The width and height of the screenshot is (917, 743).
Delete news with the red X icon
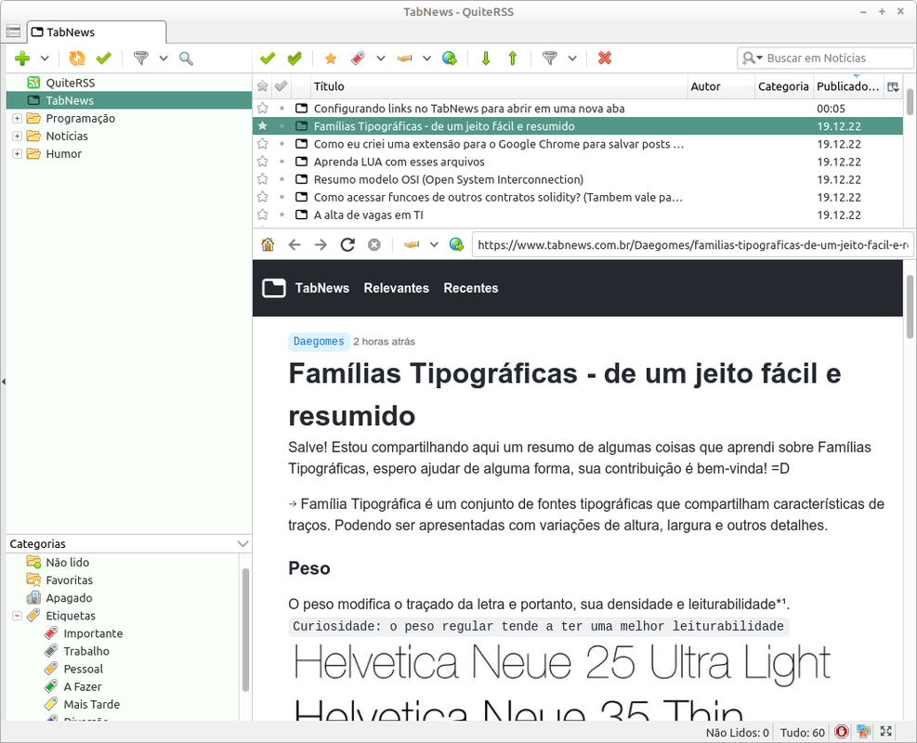[x=605, y=59]
